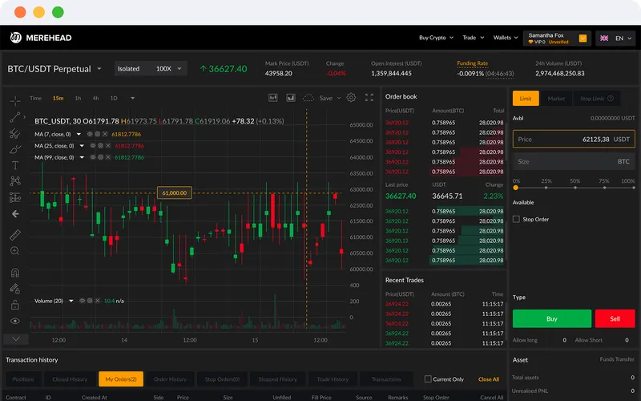Click the green Buy button
641x401 pixels.
tap(552, 318)
